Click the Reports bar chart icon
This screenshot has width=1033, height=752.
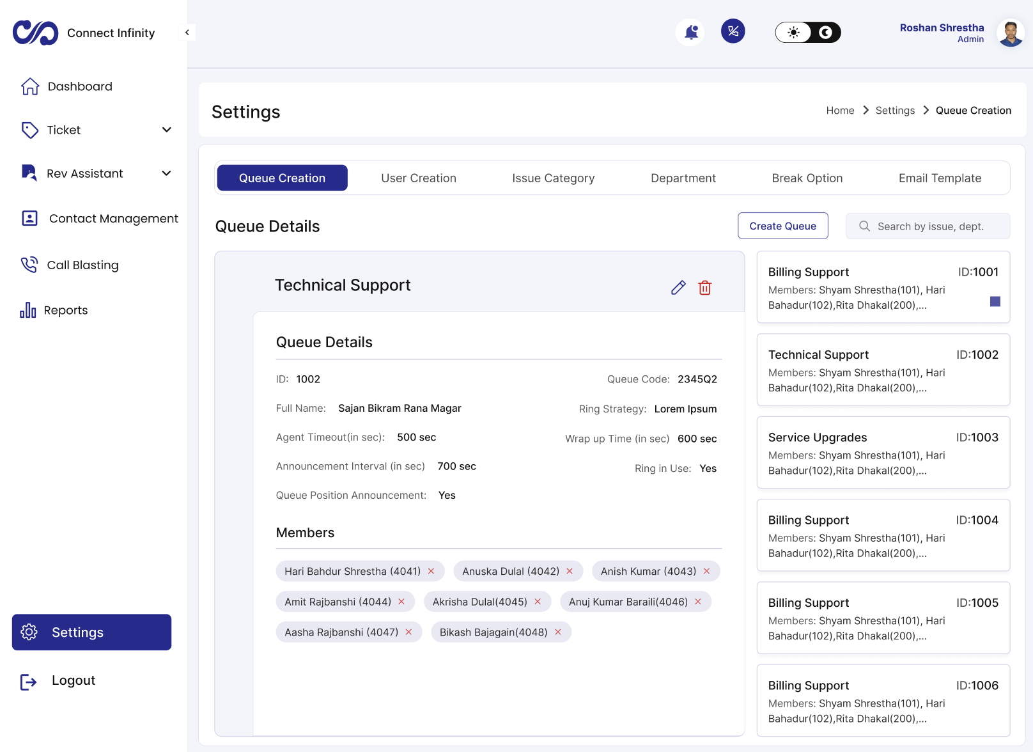[x=27, y=310]
